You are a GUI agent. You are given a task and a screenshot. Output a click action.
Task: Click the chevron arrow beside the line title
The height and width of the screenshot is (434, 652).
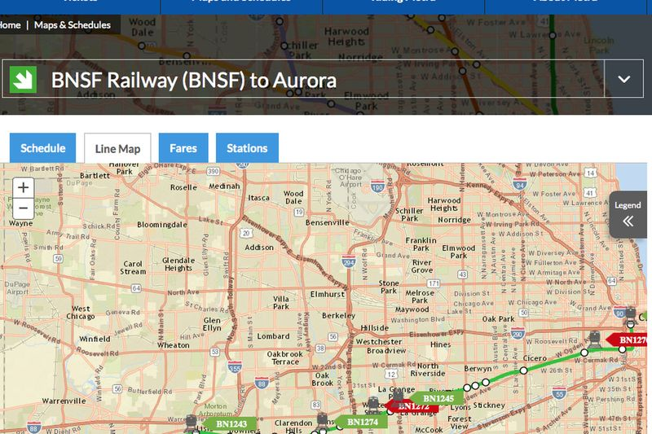pyautogui.click(x=623, y=79)
